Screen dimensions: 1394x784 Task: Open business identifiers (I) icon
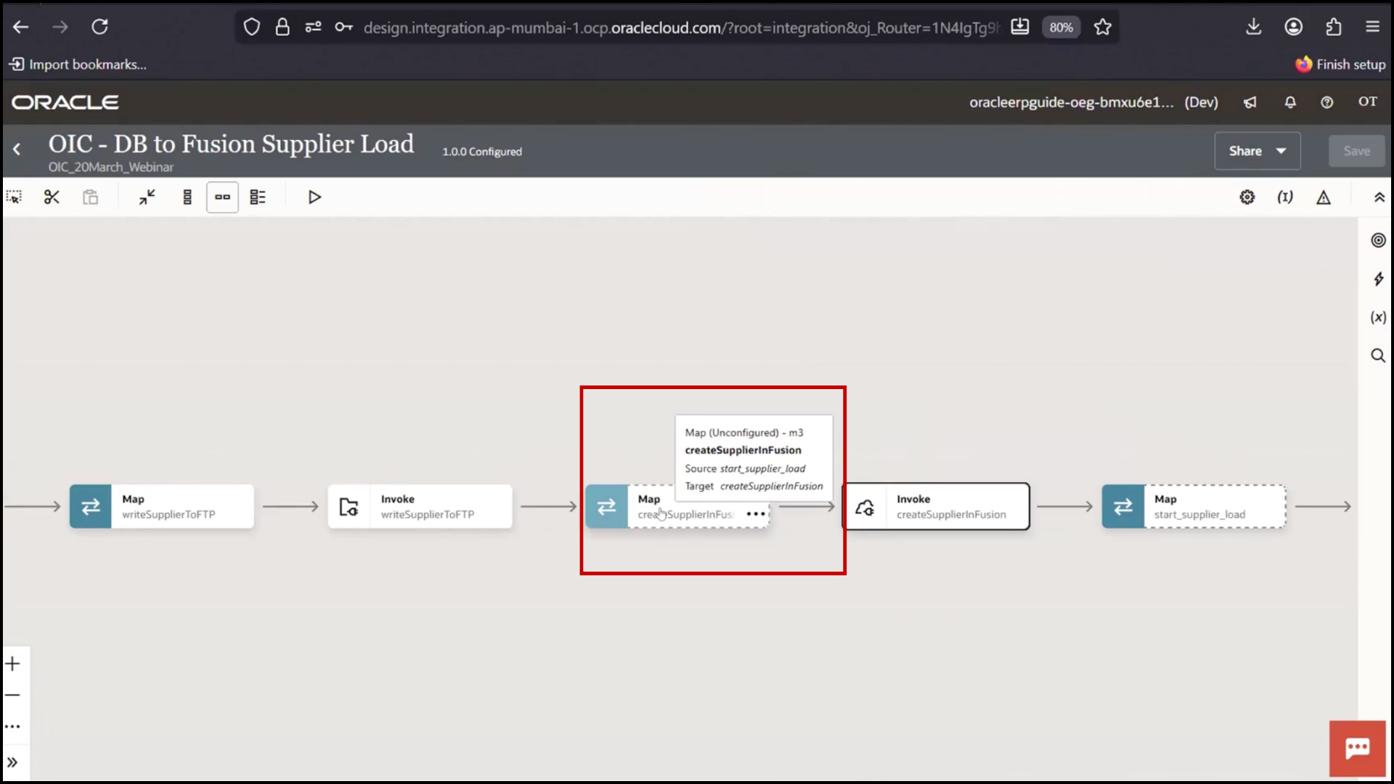tap(1285, 197)
